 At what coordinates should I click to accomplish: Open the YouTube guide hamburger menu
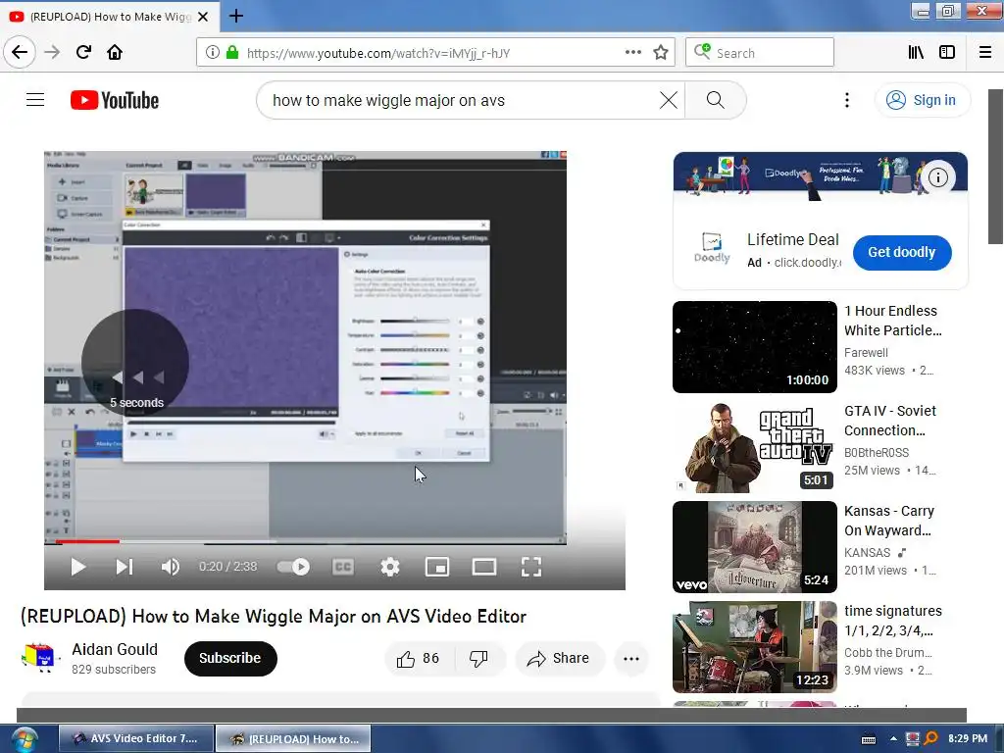[x=35, y=100]
